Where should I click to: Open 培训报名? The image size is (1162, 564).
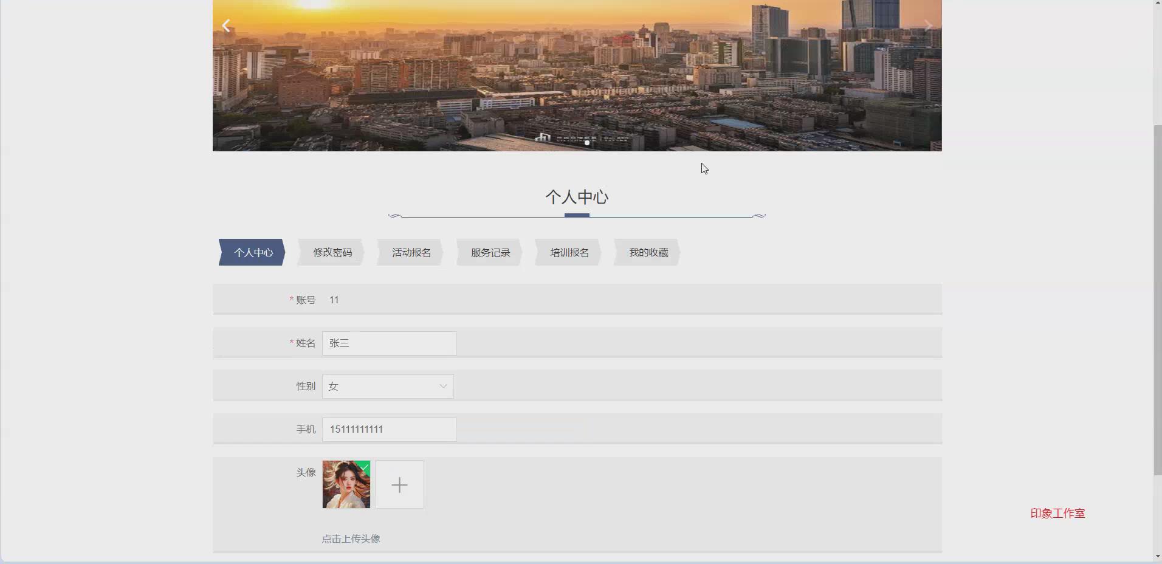pyautogui.click(x=568, y=252)
